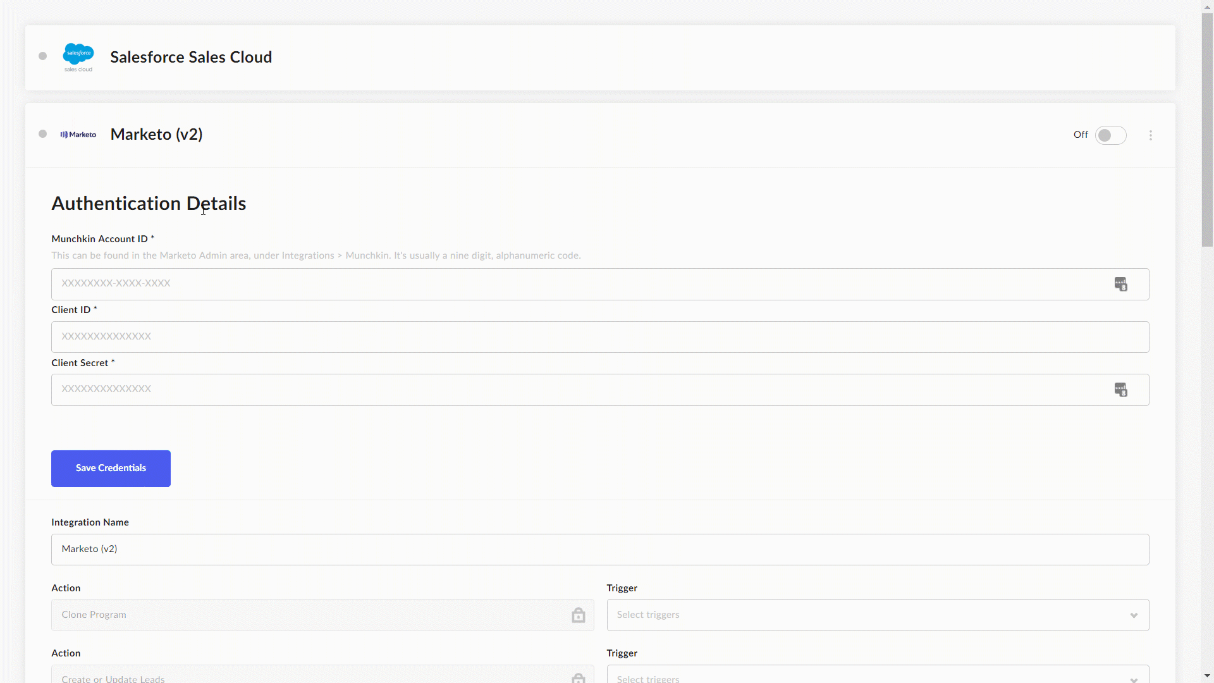Viewport: 1214px width, 683px height.
Task: Click the Integration Name label
Action: [90, 522]
